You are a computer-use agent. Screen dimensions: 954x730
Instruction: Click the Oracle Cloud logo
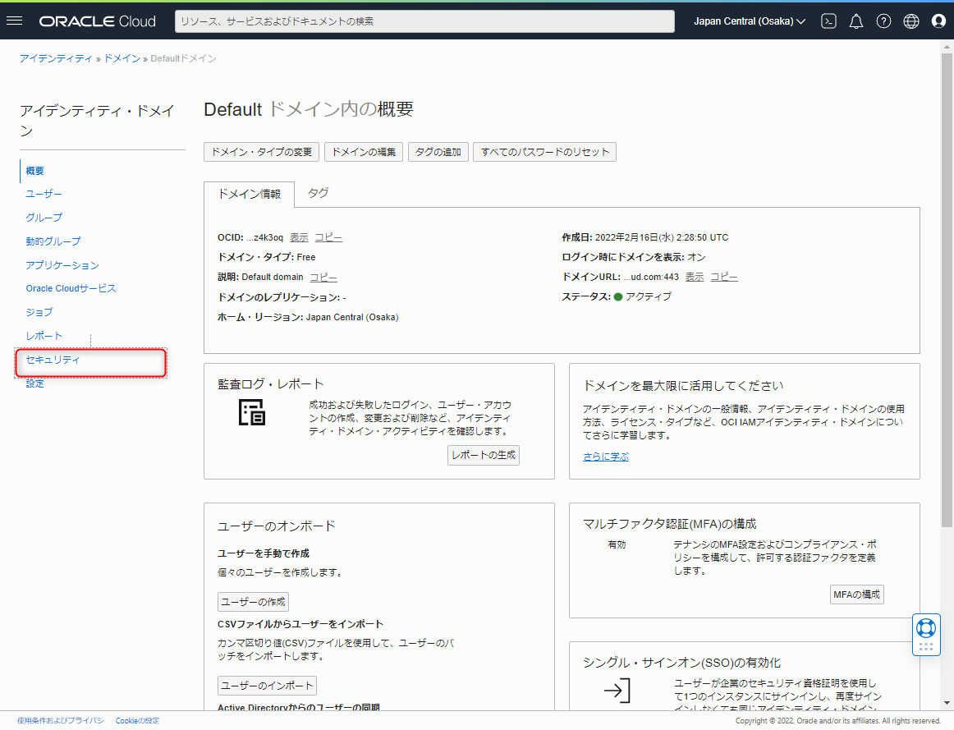pyautogui.click(x=98, y=21)
